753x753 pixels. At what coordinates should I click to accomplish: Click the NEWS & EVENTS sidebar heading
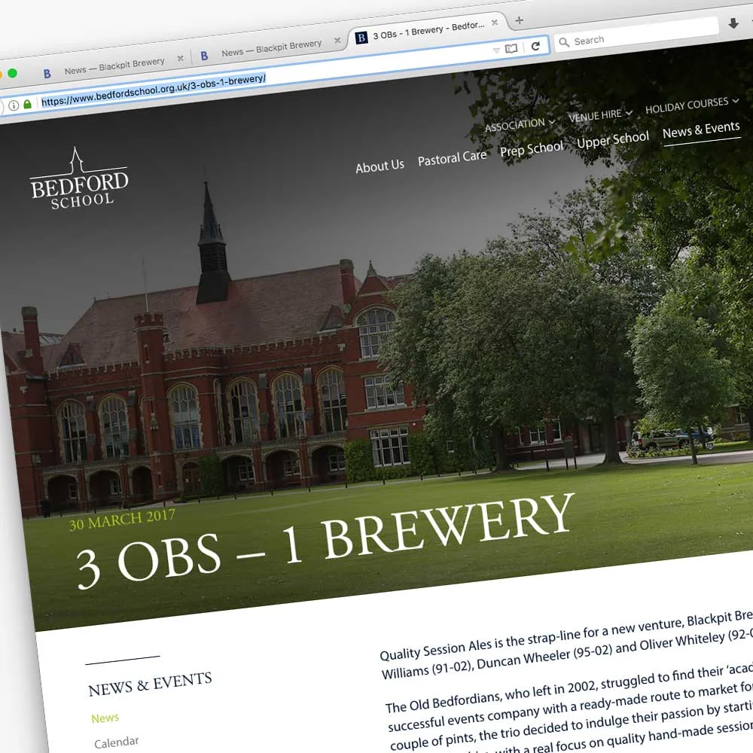tap(150, 684)
